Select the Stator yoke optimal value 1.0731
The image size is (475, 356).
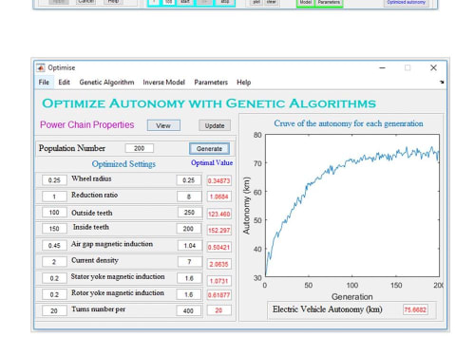point(218,281)
